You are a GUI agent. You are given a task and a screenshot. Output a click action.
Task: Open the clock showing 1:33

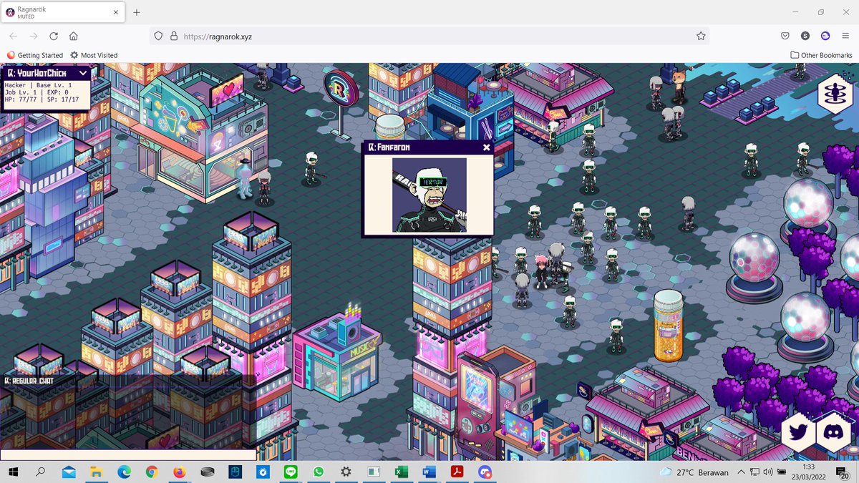point(809,472)
